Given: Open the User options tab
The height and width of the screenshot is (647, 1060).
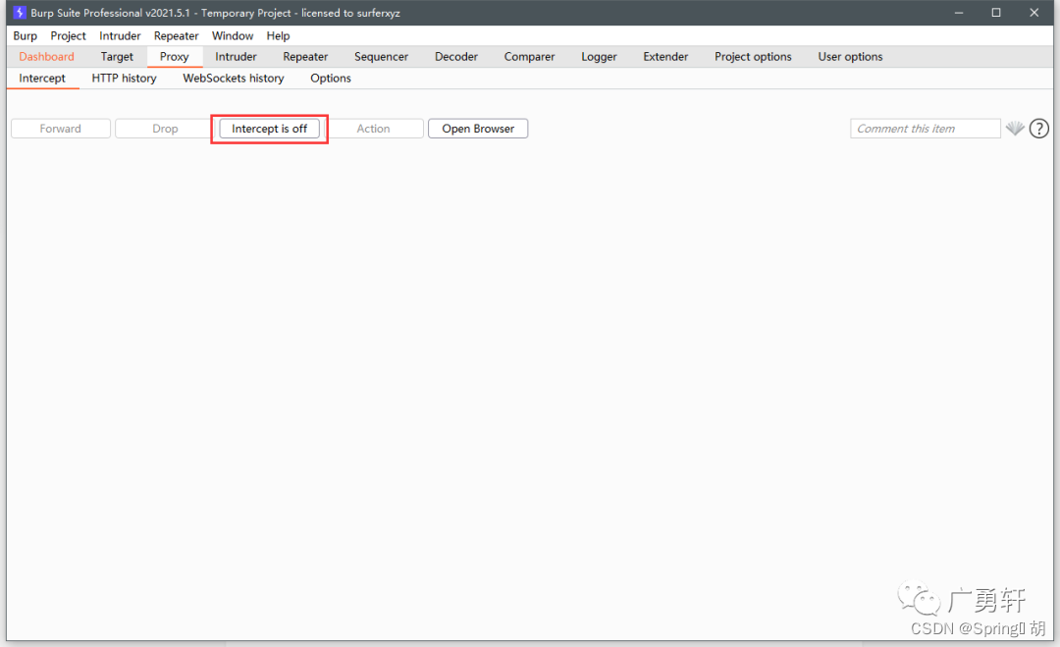Looking at the screenshot, I should pos(850,57).
